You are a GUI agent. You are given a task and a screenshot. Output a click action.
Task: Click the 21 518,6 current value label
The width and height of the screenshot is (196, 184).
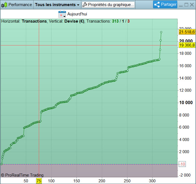pyautogui.click(x=187, y=32)
